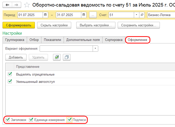Click the Удалить button
The image size is (175, 127).
point(38,57)
